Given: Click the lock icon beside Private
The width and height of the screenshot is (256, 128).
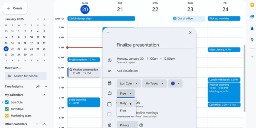Looking at the screenshot, I should pyautogui.click(x=109, y=125).
